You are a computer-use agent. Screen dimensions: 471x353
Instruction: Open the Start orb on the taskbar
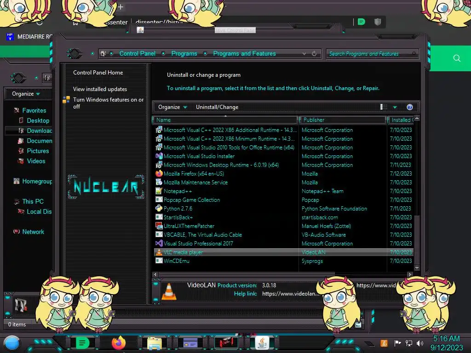12,343
